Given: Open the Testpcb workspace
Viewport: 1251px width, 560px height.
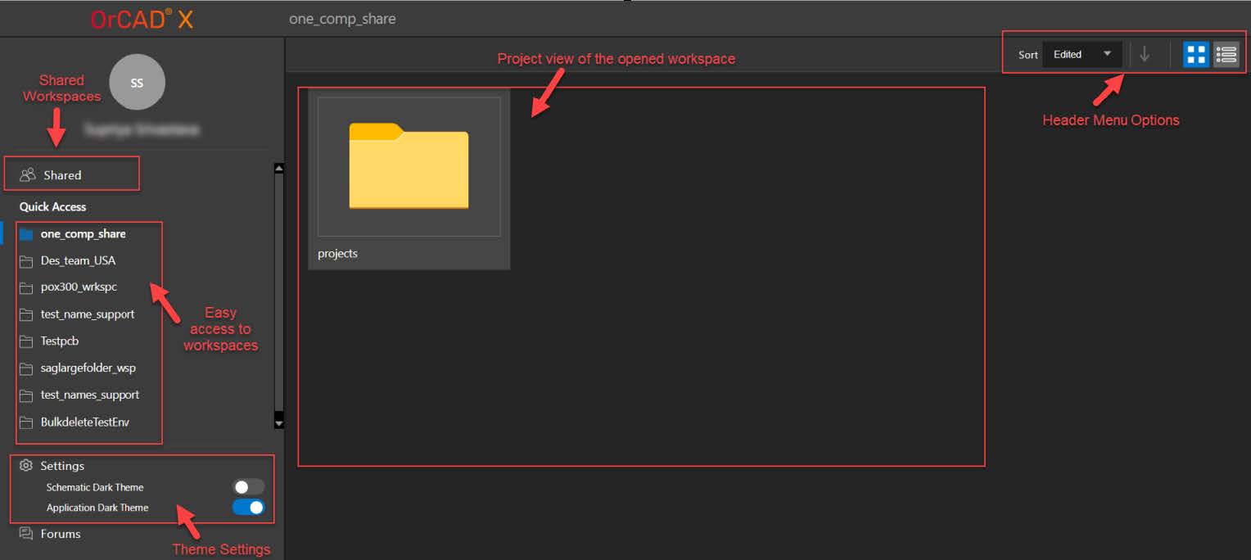Looking at the screenshot, I should click(x=60, y=341).
